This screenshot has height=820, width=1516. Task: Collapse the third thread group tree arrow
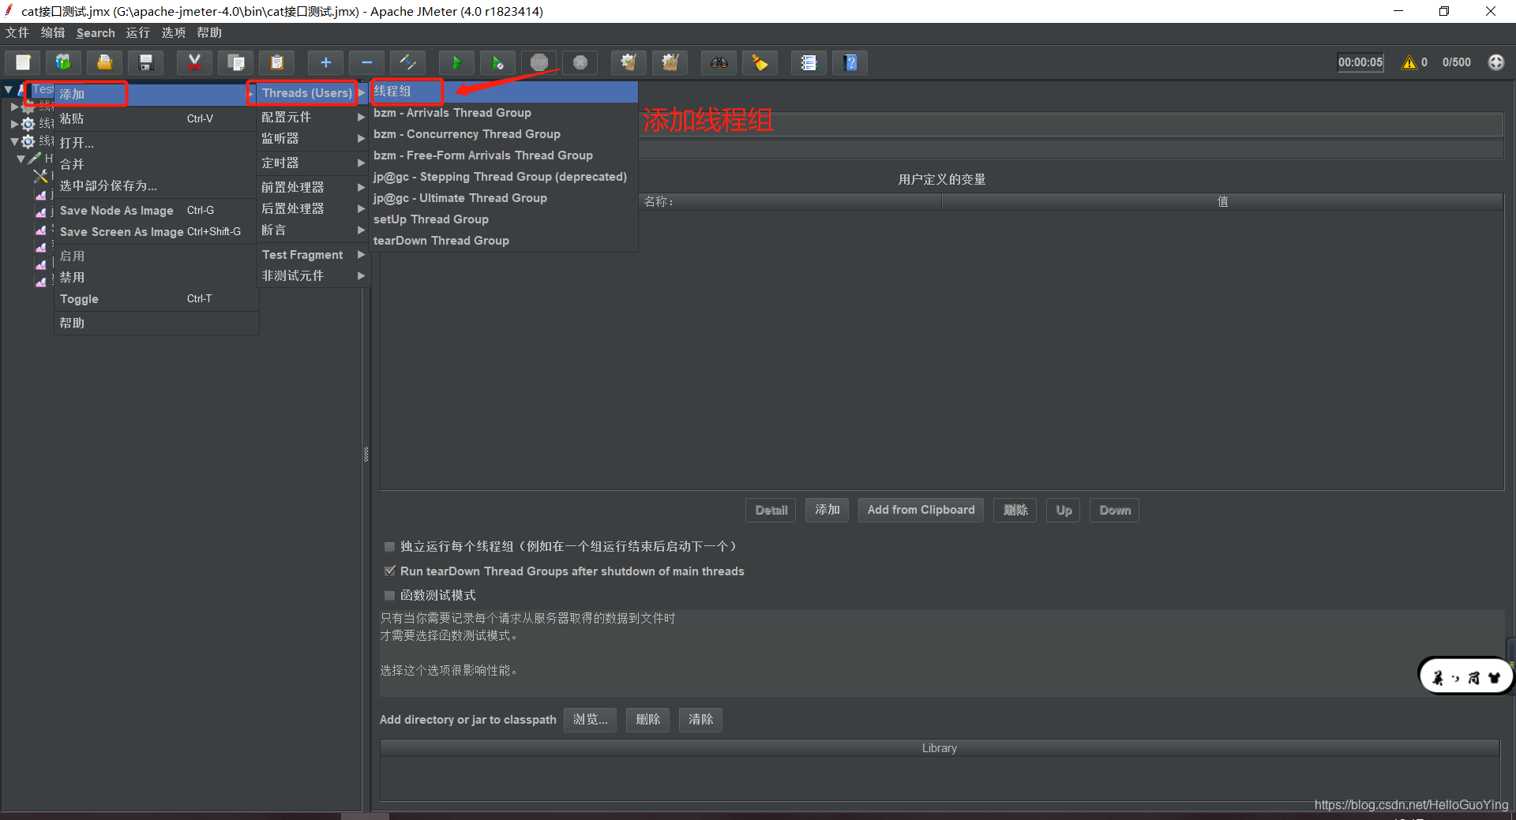tap(14, 141)
